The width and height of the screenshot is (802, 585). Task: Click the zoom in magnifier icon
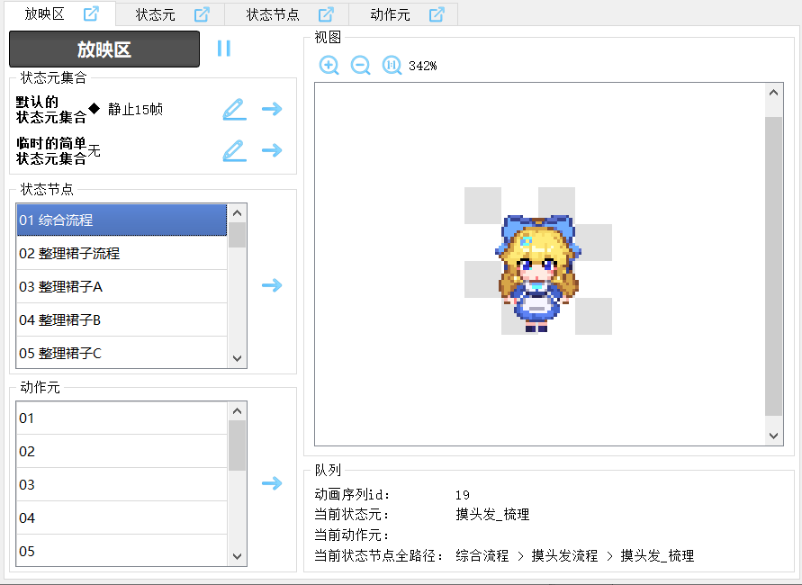pyautogui.click(x=329, y=66)
